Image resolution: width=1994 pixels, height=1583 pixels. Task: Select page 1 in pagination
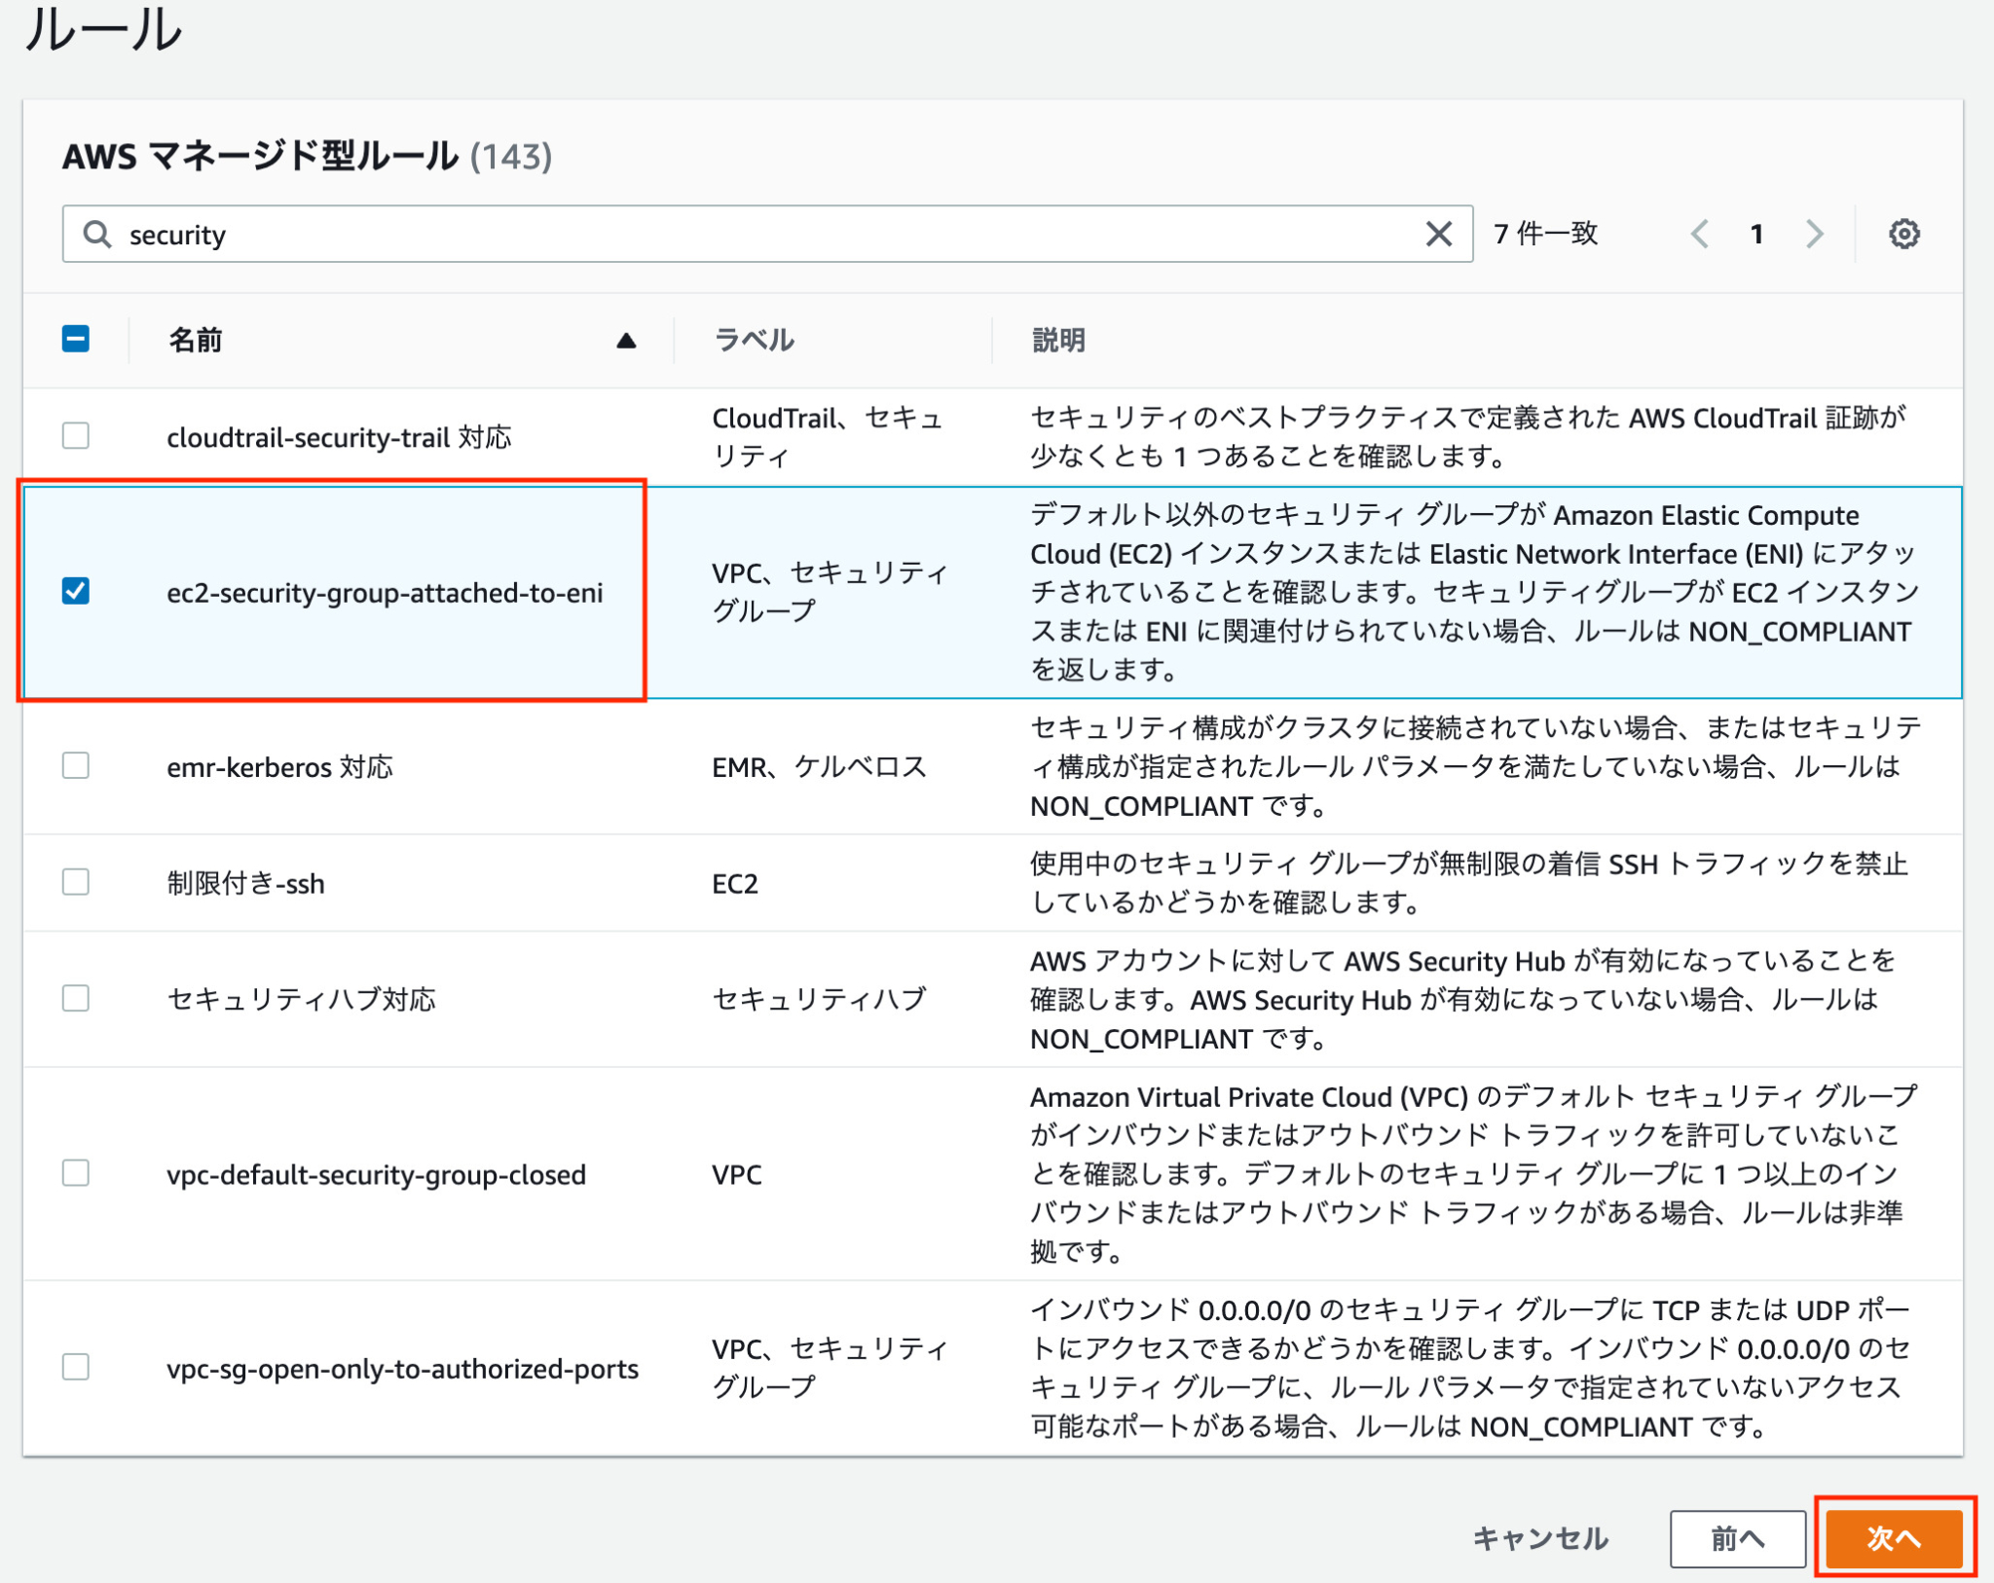(1756, 234)
